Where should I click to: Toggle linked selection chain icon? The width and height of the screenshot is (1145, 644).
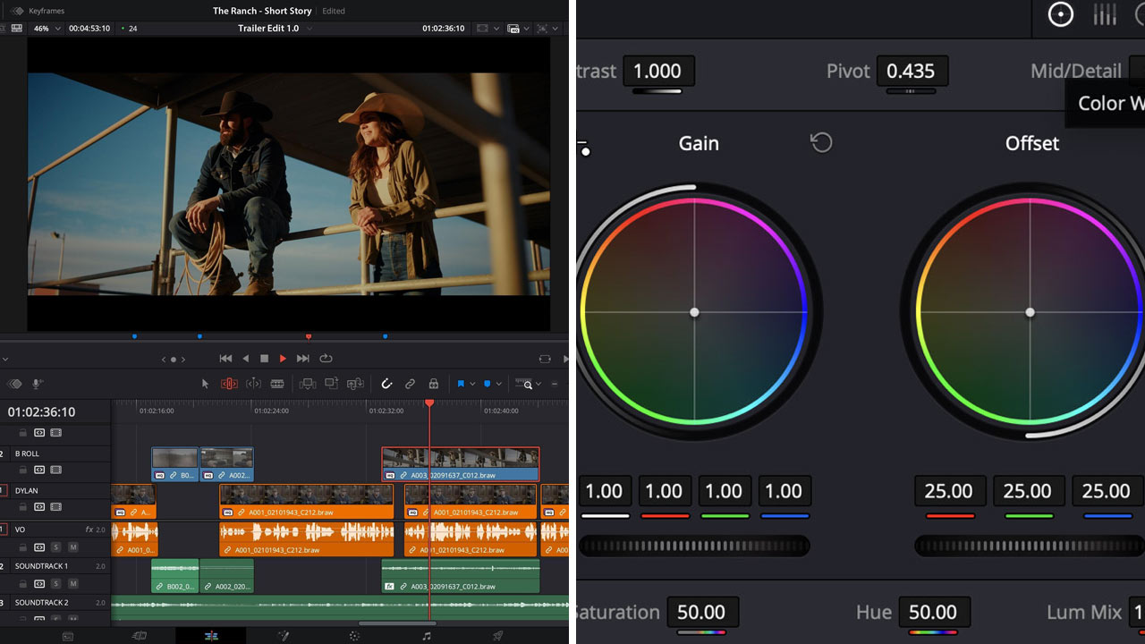point(410,384)
